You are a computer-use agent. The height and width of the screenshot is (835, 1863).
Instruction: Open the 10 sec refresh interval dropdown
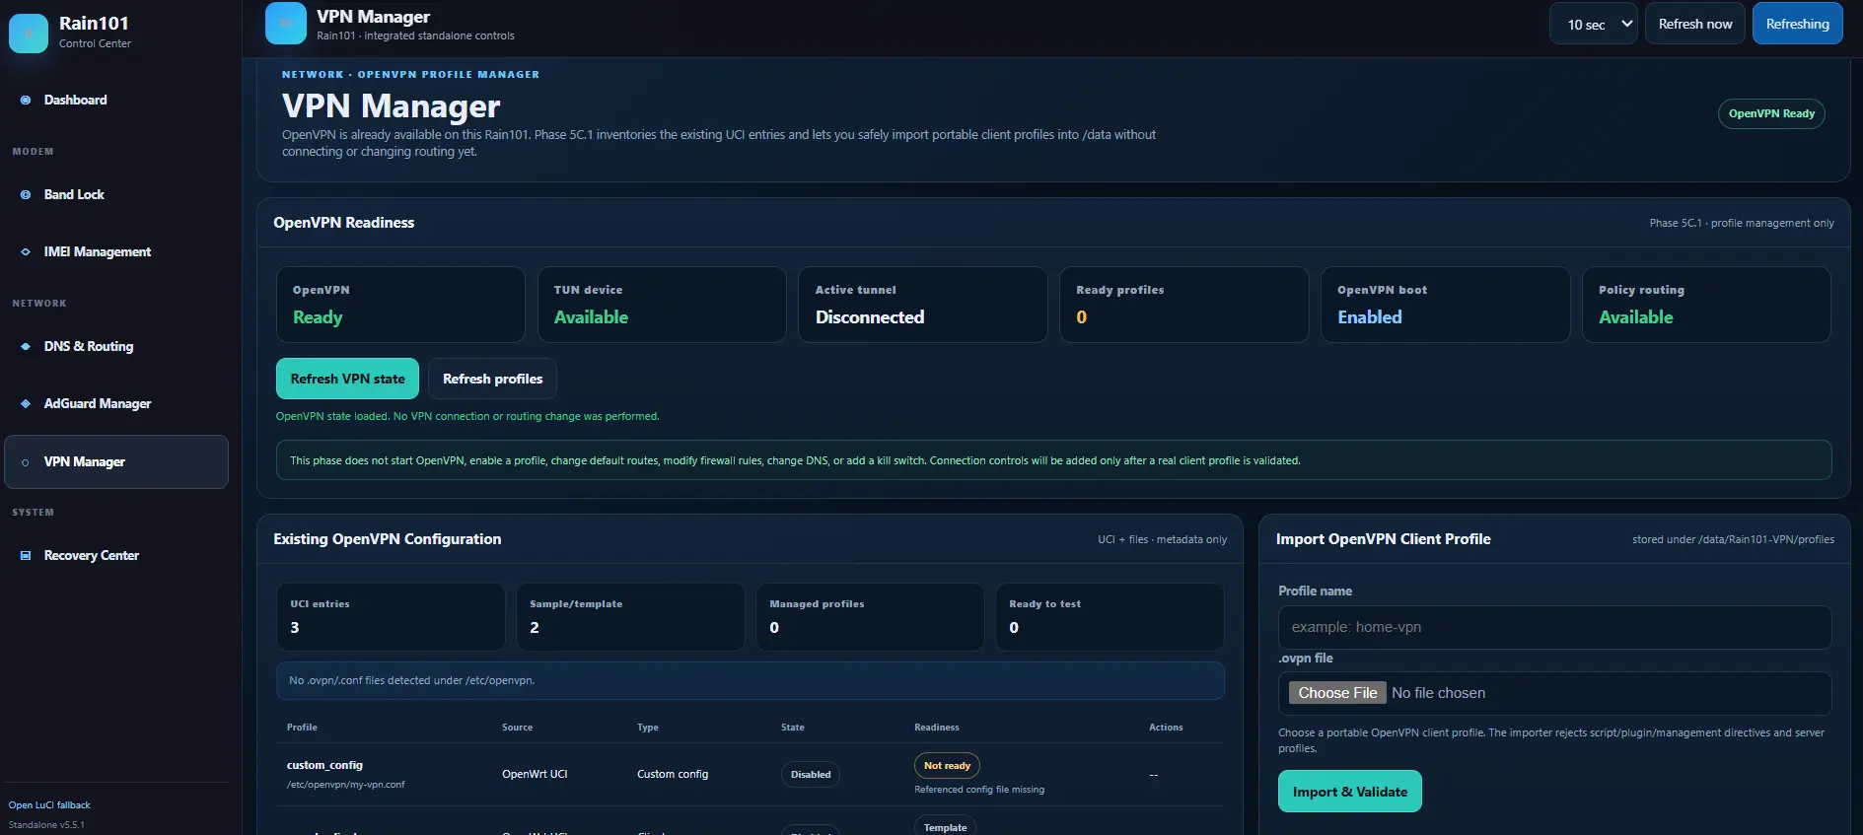click(x=1594, y=24)
